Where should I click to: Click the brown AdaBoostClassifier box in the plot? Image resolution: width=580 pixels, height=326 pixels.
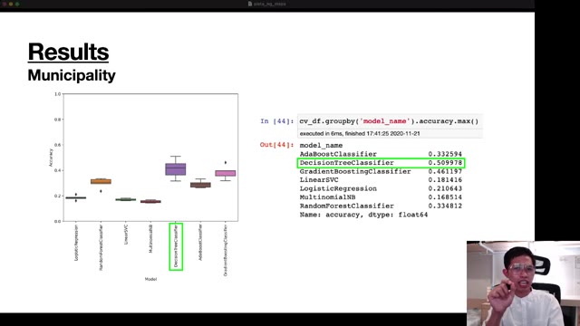click(x=200, y=185)
